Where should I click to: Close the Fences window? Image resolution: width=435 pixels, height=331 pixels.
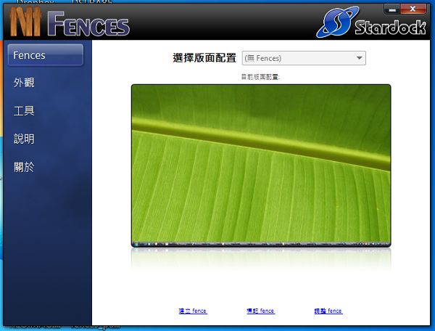(413, 9)
